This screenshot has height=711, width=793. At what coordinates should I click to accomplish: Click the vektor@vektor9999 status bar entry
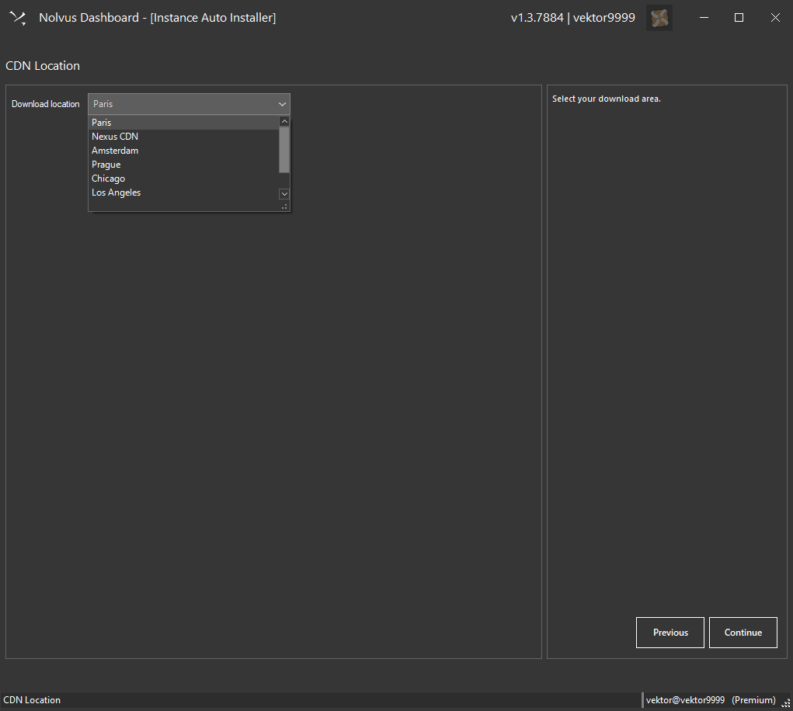[x=685, y=700]
